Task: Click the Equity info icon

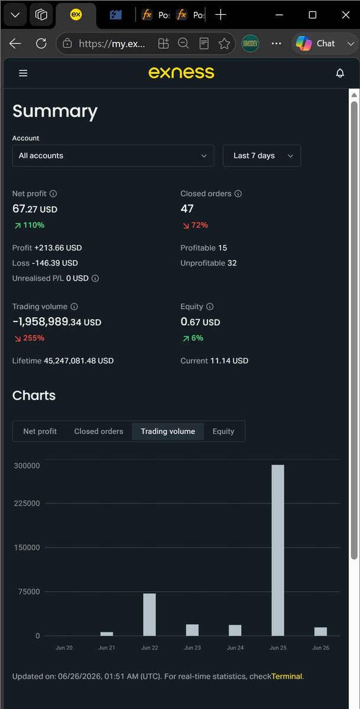Action: coord(210,307)
